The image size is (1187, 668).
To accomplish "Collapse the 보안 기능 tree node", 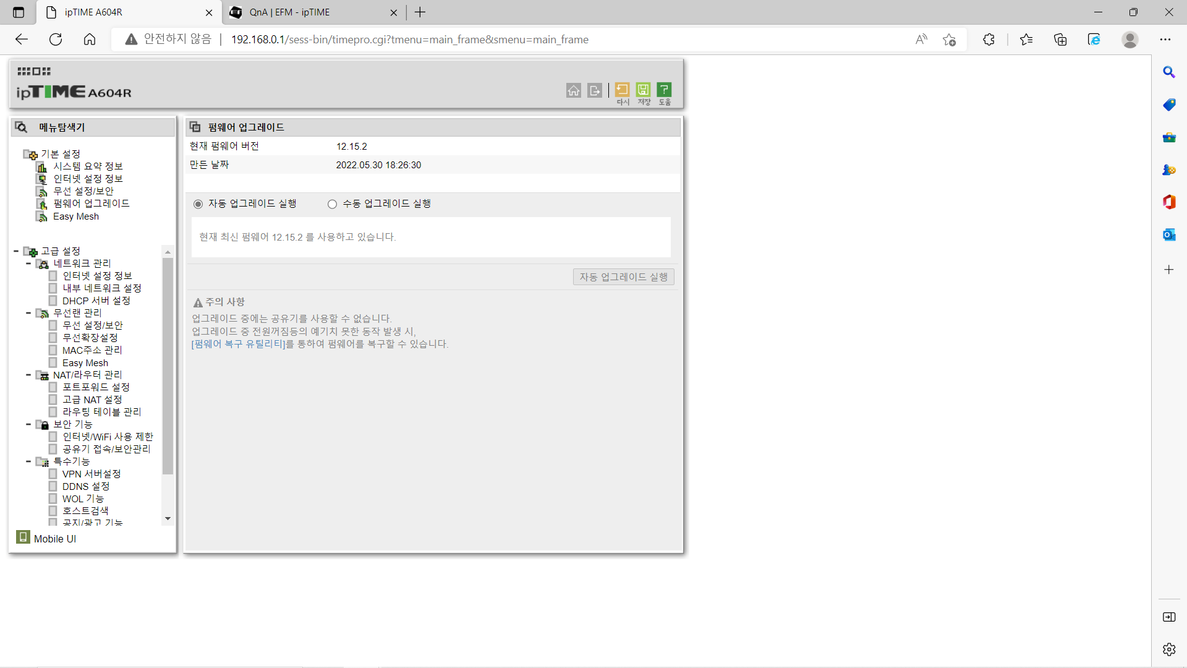I will [x=28, y=424].
